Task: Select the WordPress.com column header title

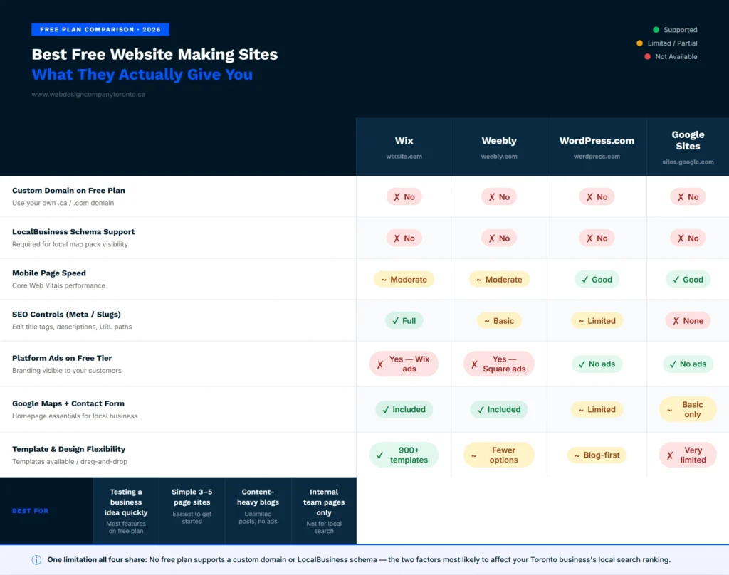Action: coord(597,141)
